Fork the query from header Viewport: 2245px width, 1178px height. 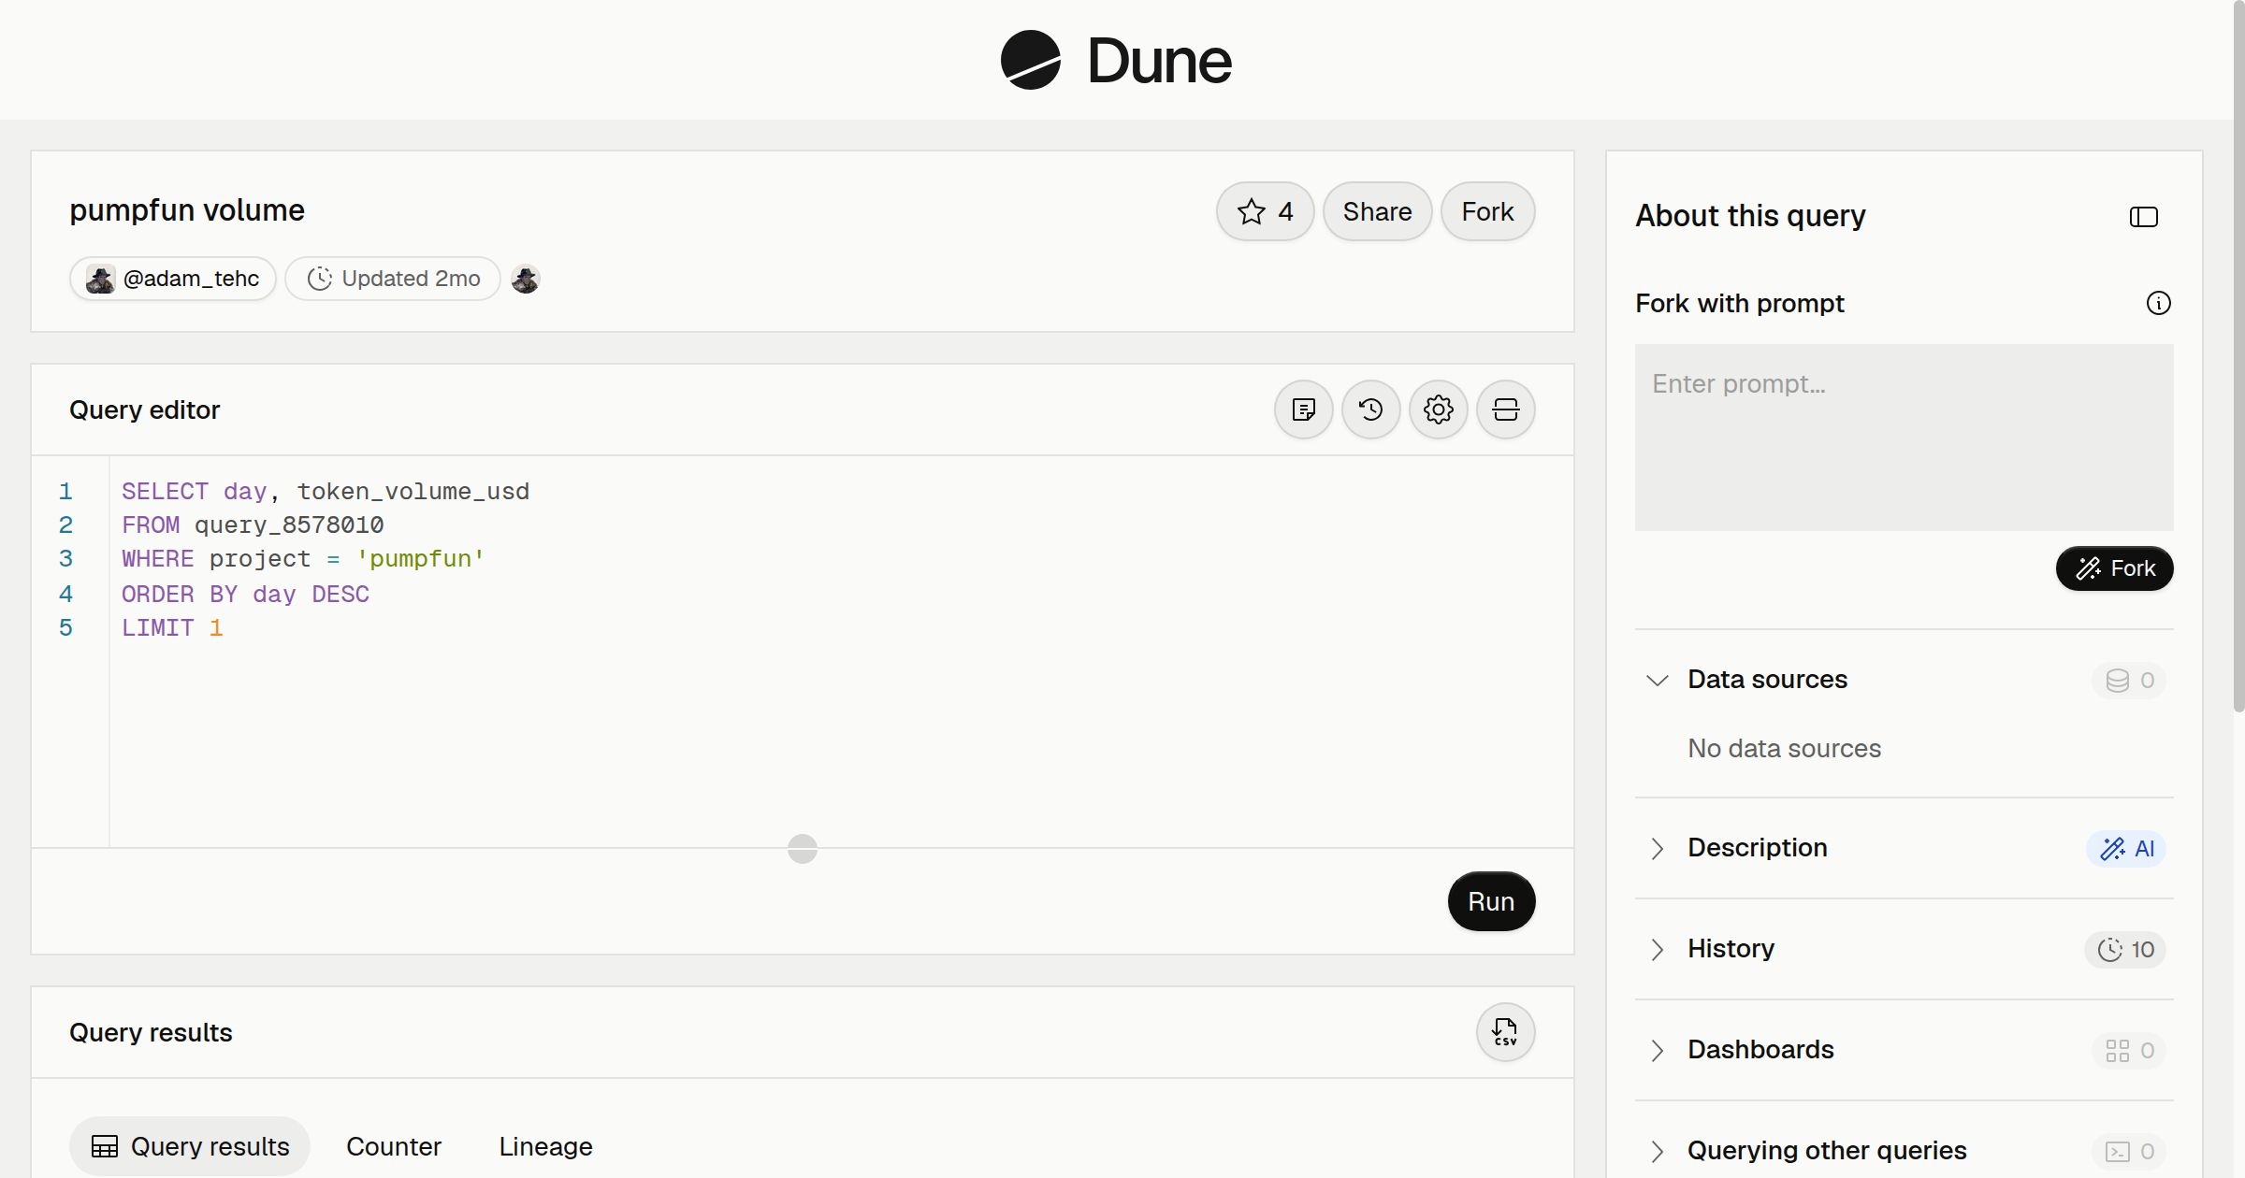tap(1487, 211)
